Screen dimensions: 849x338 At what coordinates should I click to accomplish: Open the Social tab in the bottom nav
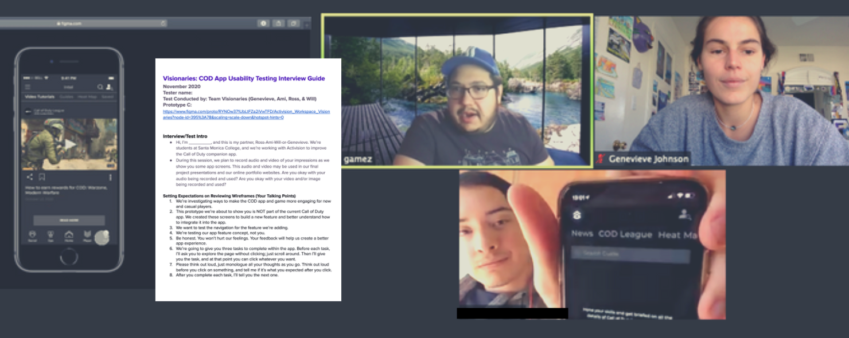coord(32,235)
